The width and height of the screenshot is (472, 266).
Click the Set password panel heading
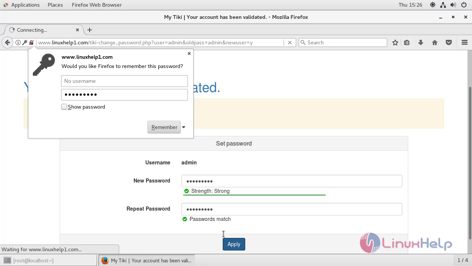click(x=234, y=143)
